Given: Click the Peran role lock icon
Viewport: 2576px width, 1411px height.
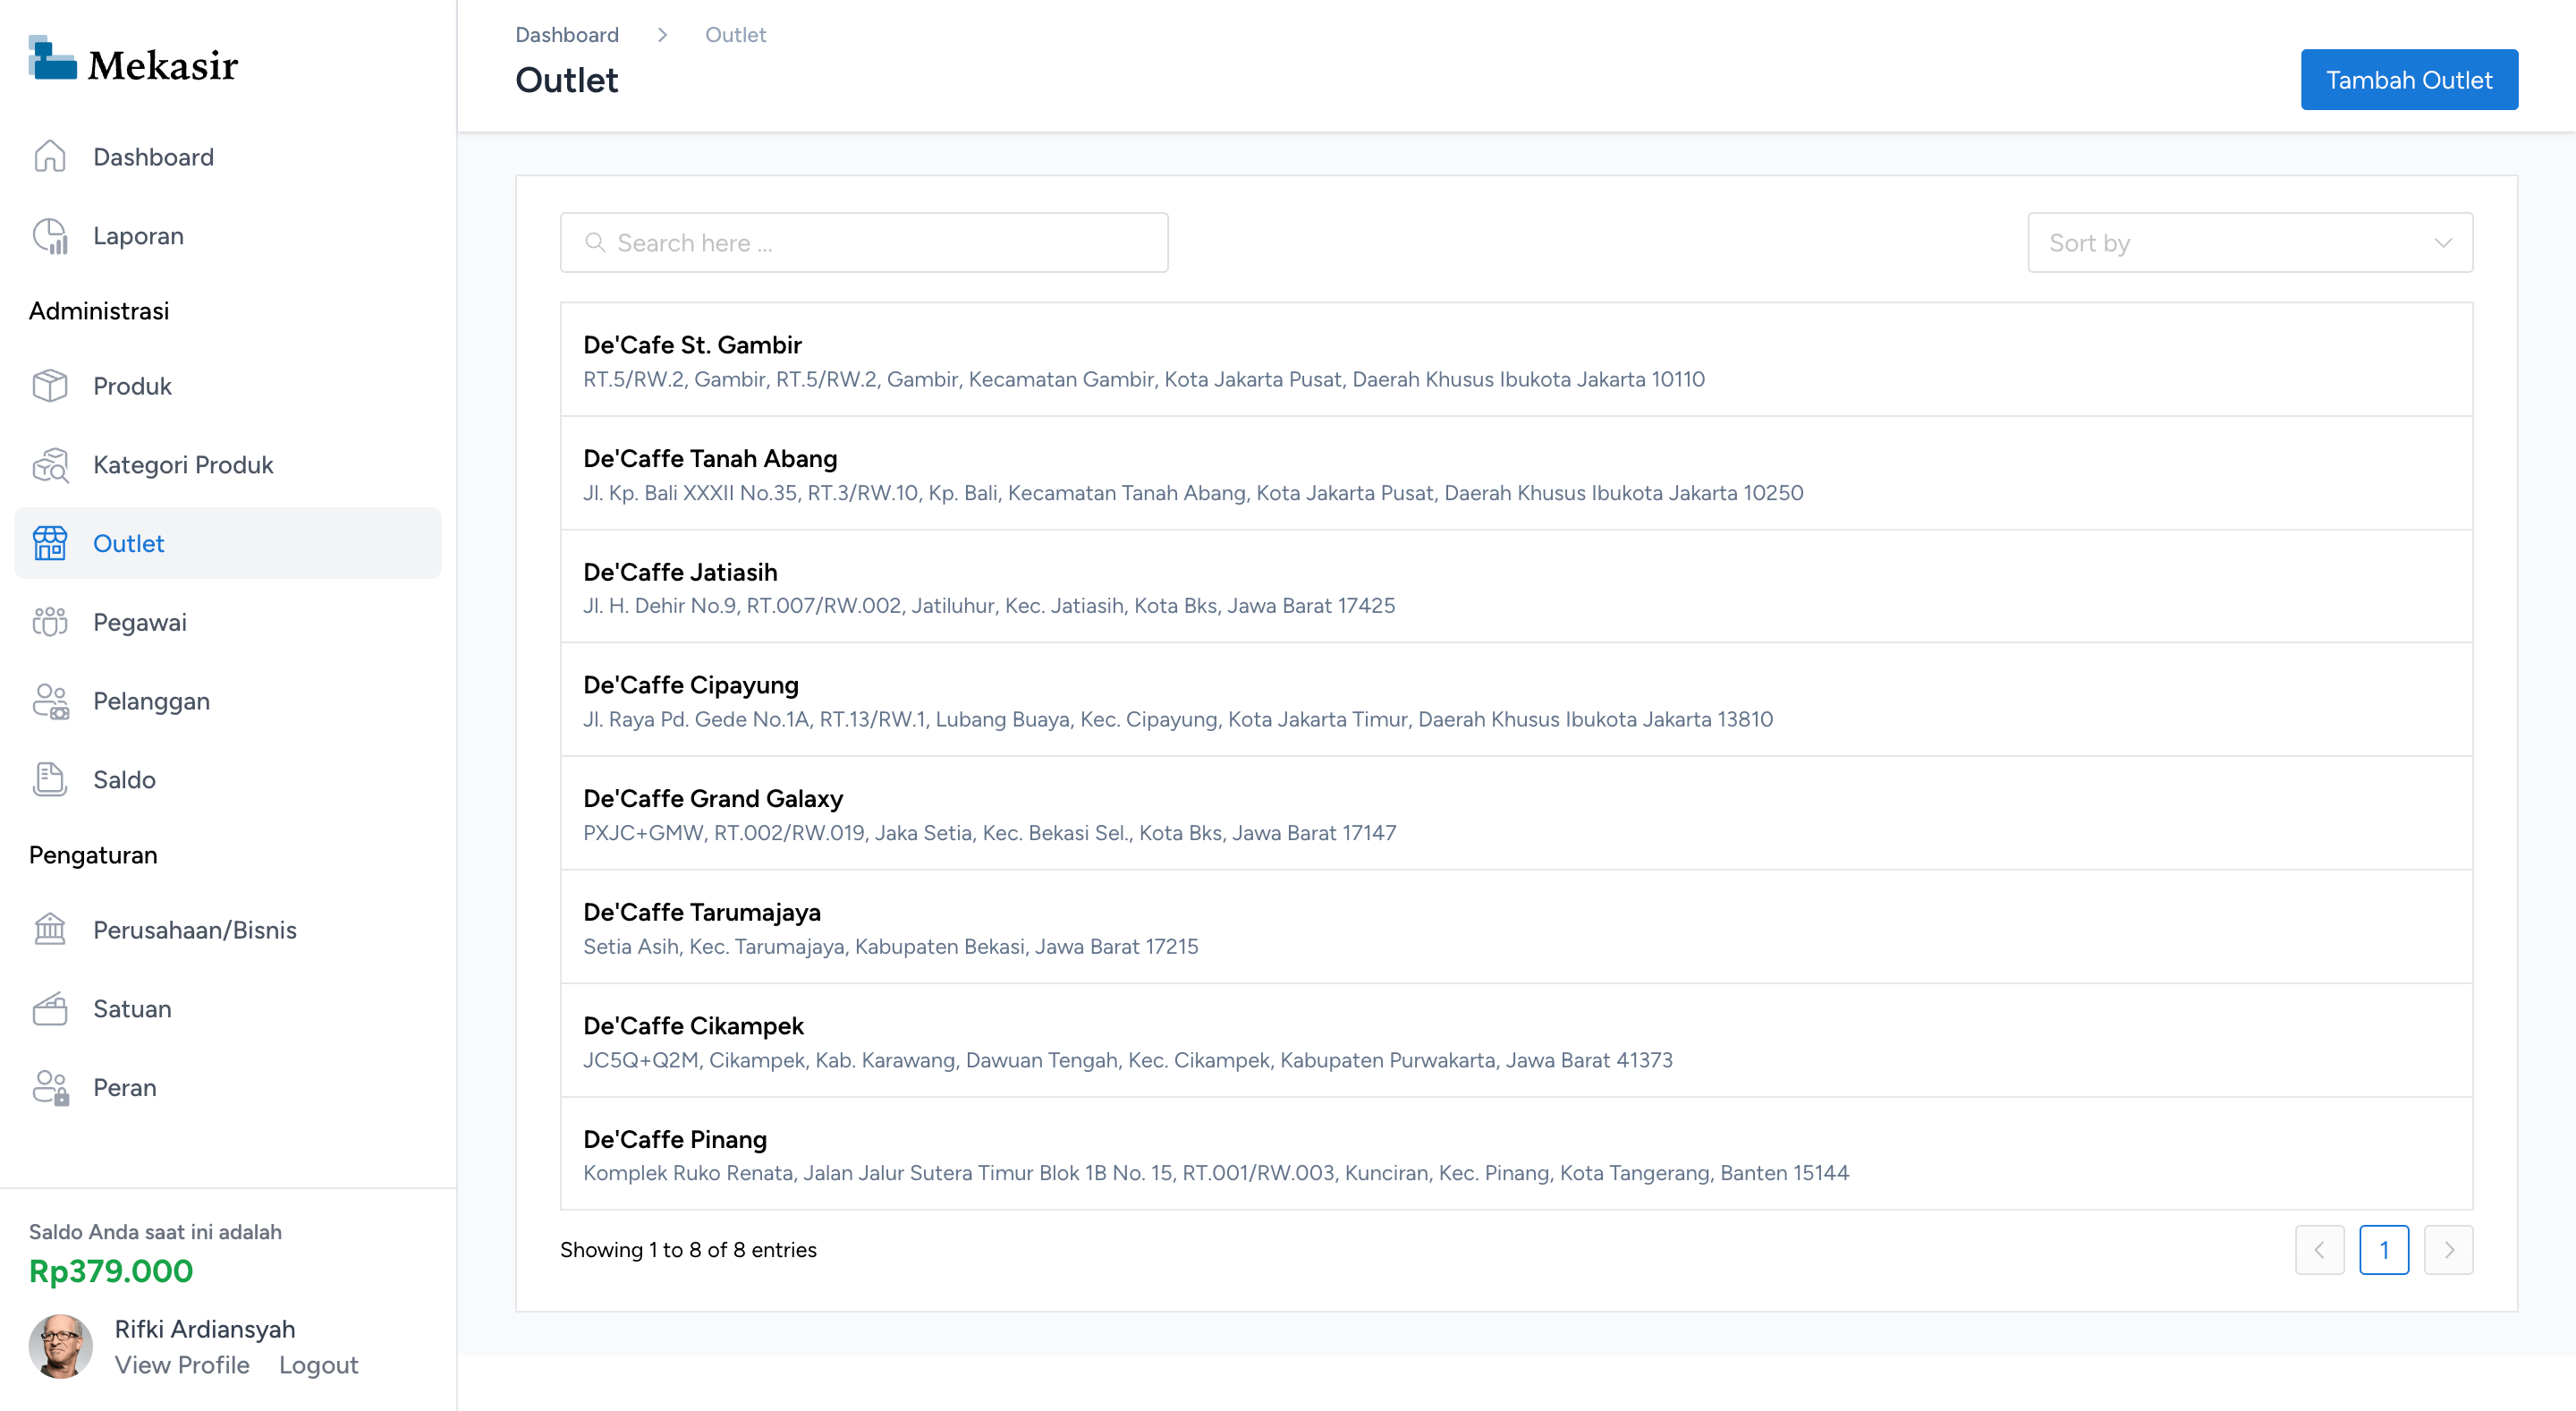Looking at the screenshot, I should 49,1087.
